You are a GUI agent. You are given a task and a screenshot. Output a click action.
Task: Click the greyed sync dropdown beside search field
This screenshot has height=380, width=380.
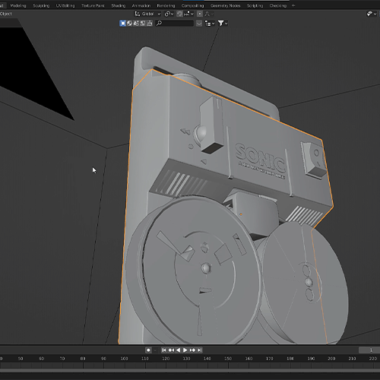click(x=199, y=24)
